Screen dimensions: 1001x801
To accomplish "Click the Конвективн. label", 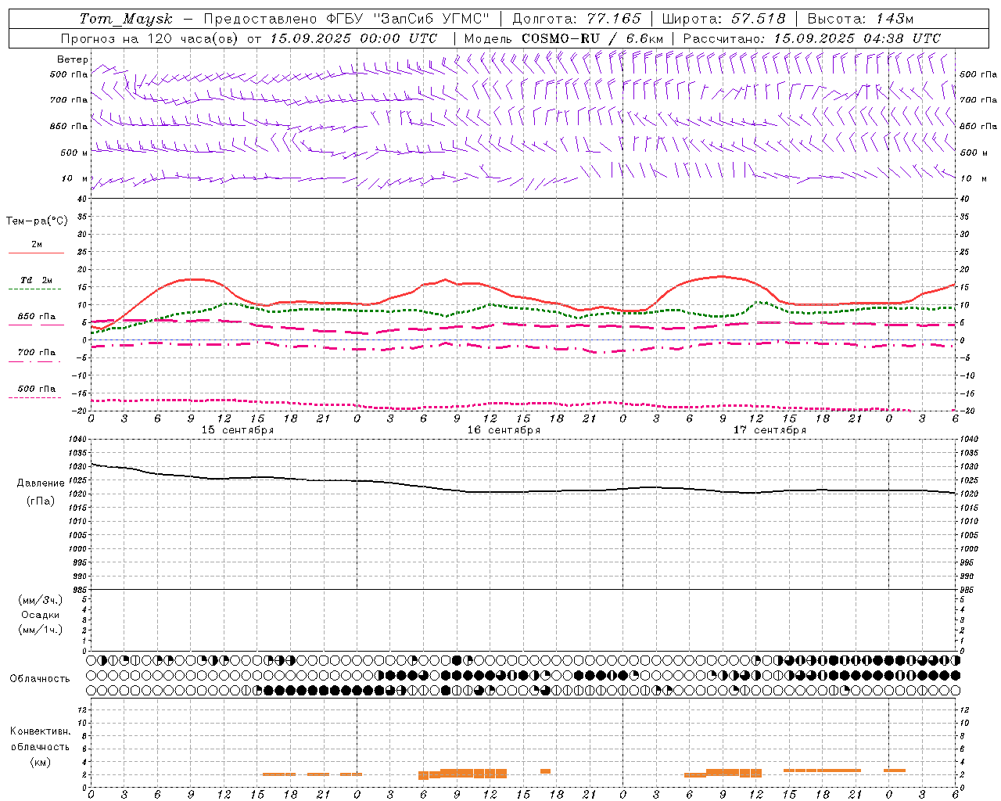I will pyautogui.click(x=41, y=731).
